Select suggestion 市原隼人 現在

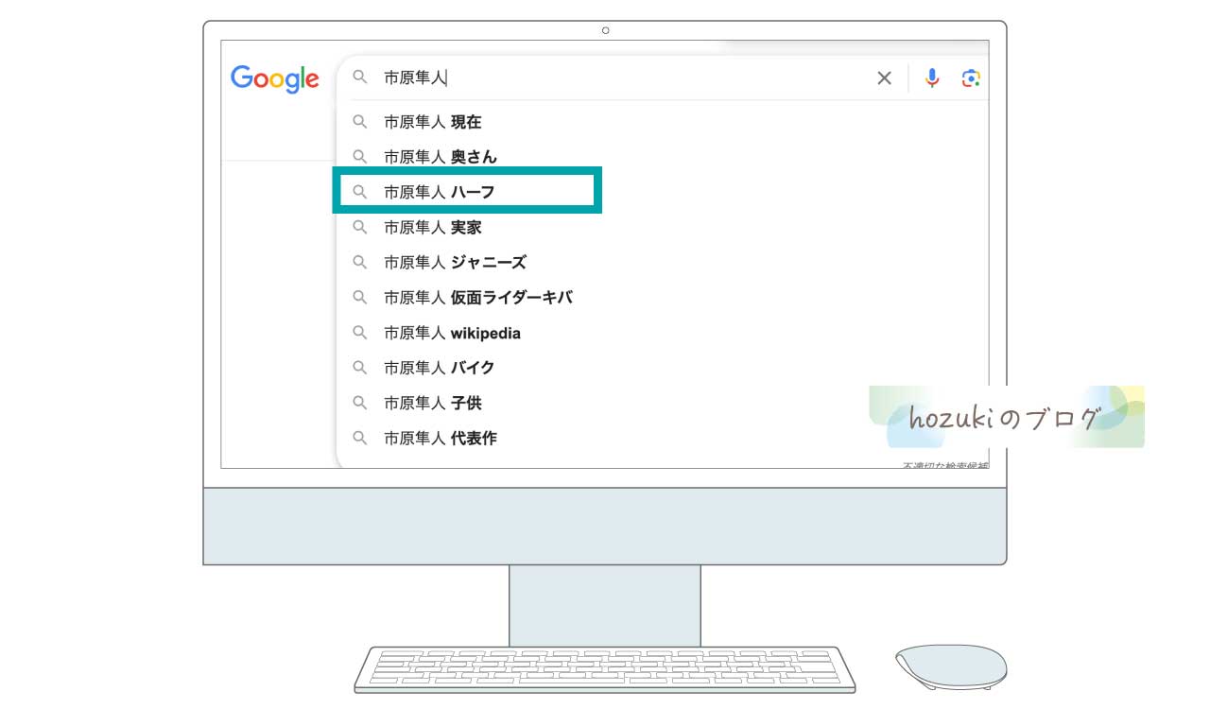432,122
